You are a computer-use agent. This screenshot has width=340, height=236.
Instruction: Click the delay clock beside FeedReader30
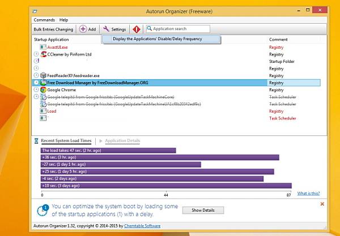(36, 75)
